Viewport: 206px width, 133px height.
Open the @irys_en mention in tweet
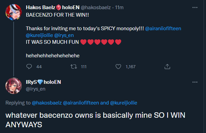click(x=64, y=35)
